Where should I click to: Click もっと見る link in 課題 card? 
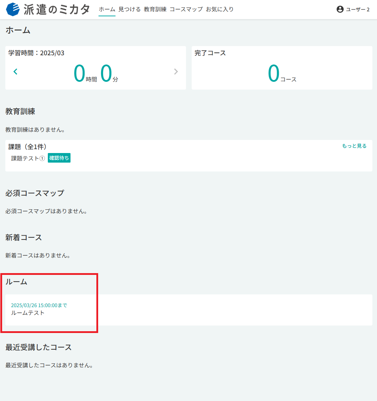pyautogui.click(x=354, y=146)
